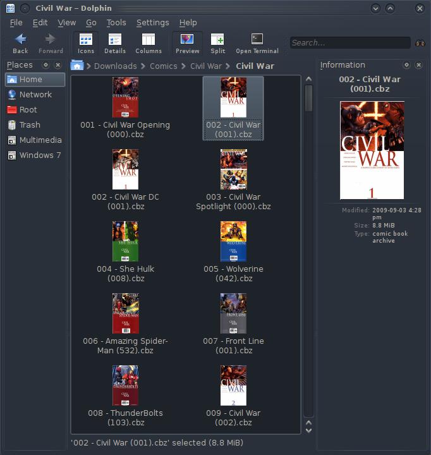Open Terminal from the toolbar
431x455 pixels.
tap(257, 44)
